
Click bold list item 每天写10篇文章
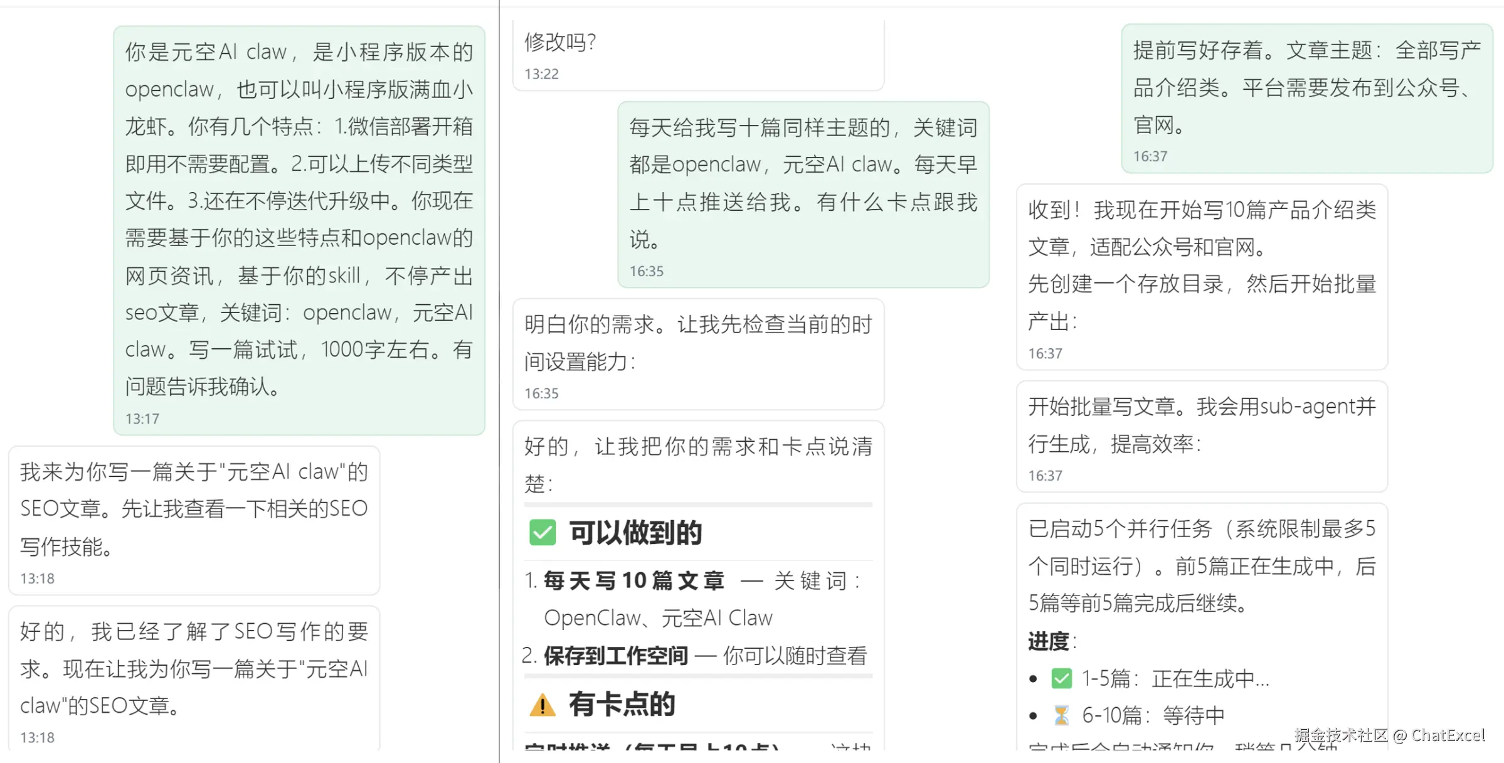633,580
